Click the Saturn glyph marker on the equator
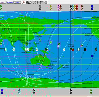This screenshot has height=97, width=99. tap(14, 50)
